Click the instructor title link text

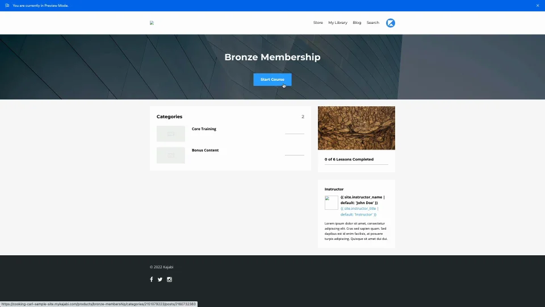click(359, 211)
